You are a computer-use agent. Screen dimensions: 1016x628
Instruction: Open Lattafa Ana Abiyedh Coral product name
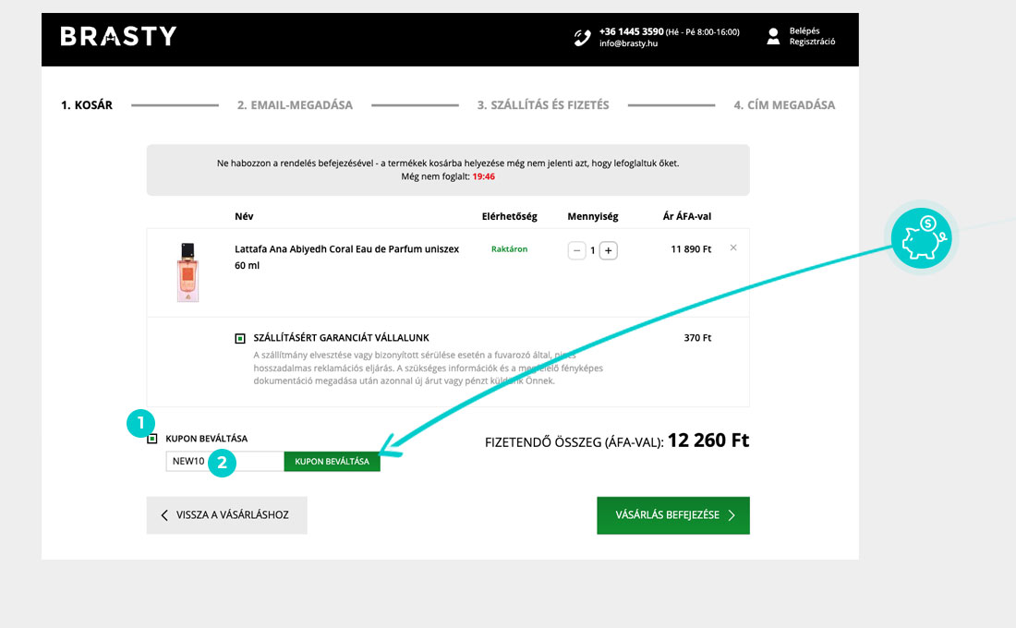pyautogui.click(x=346, y=248)
